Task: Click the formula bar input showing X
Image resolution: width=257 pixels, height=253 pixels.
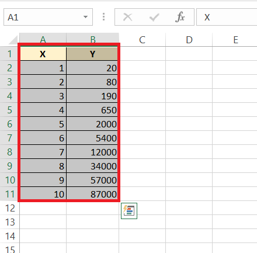Action: coord(227,17)
